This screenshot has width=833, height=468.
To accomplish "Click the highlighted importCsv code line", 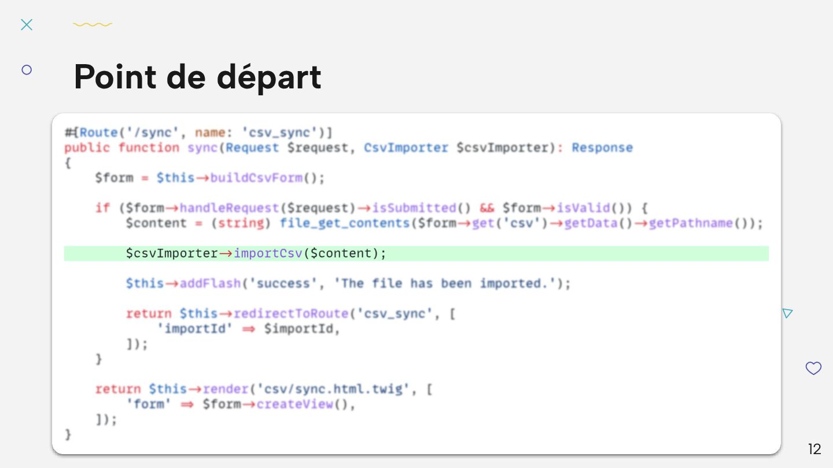I will coord(256,253).
